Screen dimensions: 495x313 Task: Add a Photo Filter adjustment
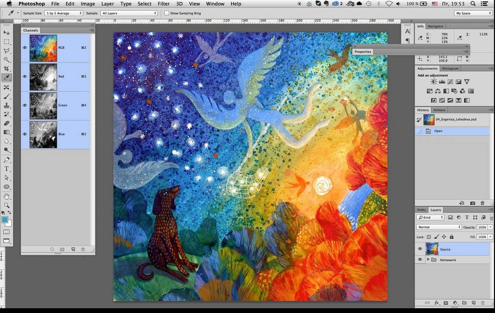pos(454,91)
